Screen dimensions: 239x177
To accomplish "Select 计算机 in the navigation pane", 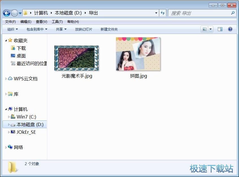I will click(21, 109).
